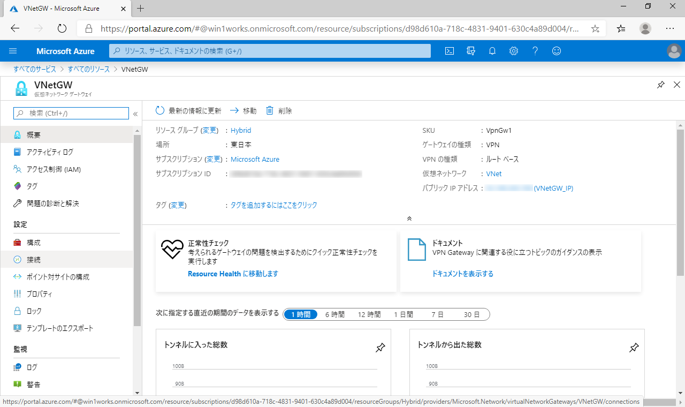Open the Help question mark icon

[x=535, y=51]
